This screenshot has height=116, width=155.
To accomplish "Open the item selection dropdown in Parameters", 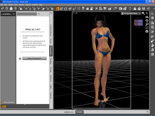I will pos(14,14).
